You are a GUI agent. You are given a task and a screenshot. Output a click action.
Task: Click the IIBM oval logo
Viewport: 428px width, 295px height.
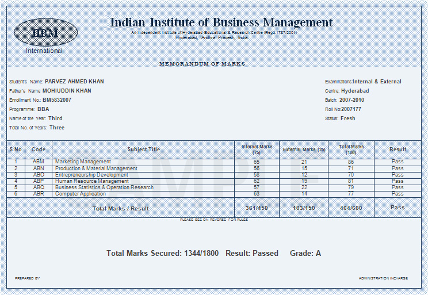pyautogui.click(x=45, y=32)
